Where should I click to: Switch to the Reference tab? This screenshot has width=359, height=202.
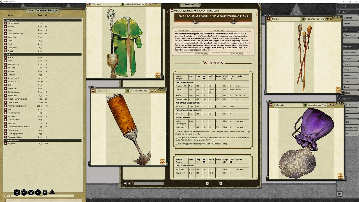pos(190,4)
